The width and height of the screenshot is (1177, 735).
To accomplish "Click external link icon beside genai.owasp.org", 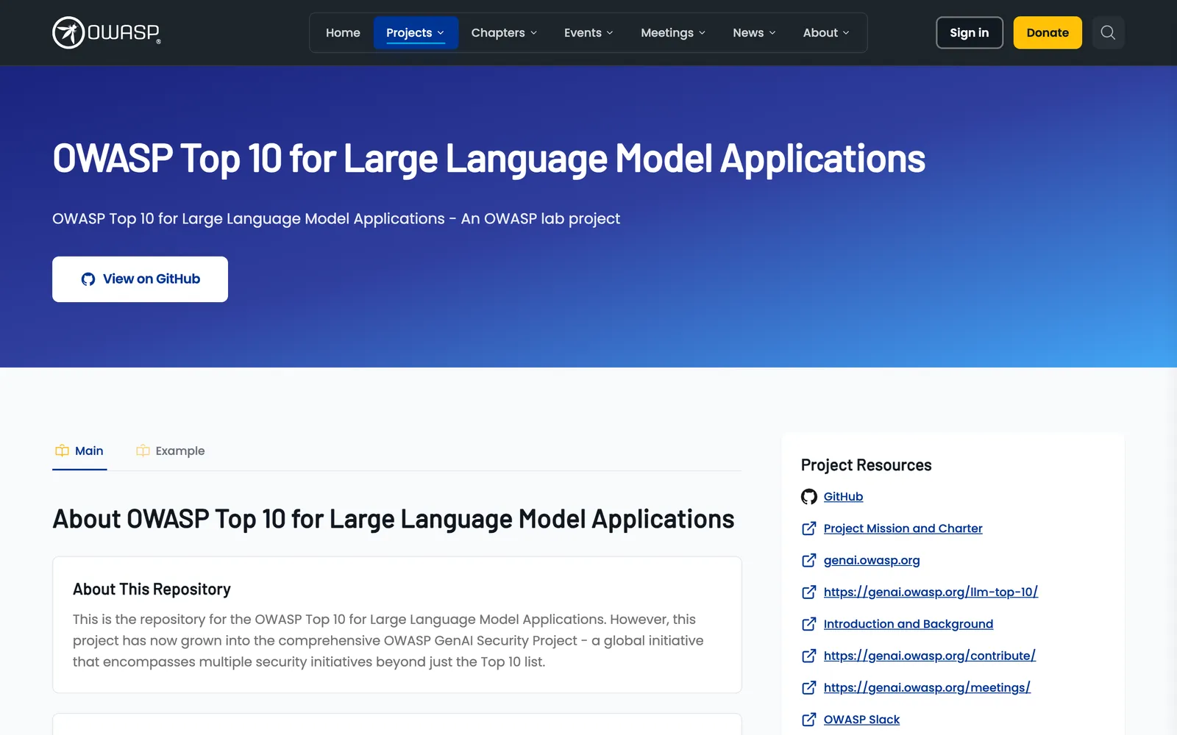I will 809,560.
